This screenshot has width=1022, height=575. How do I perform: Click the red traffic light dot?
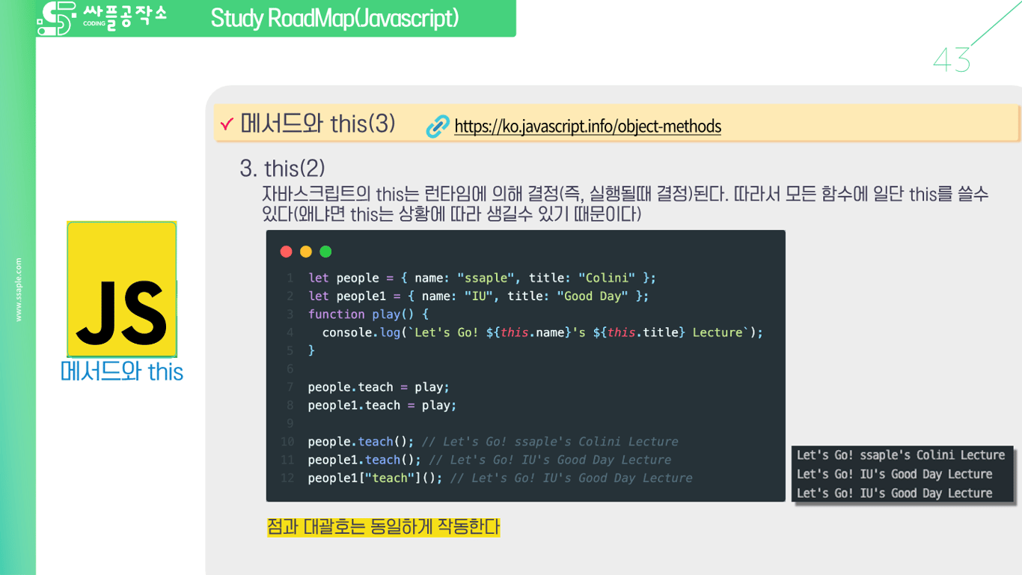click(286, 252)
